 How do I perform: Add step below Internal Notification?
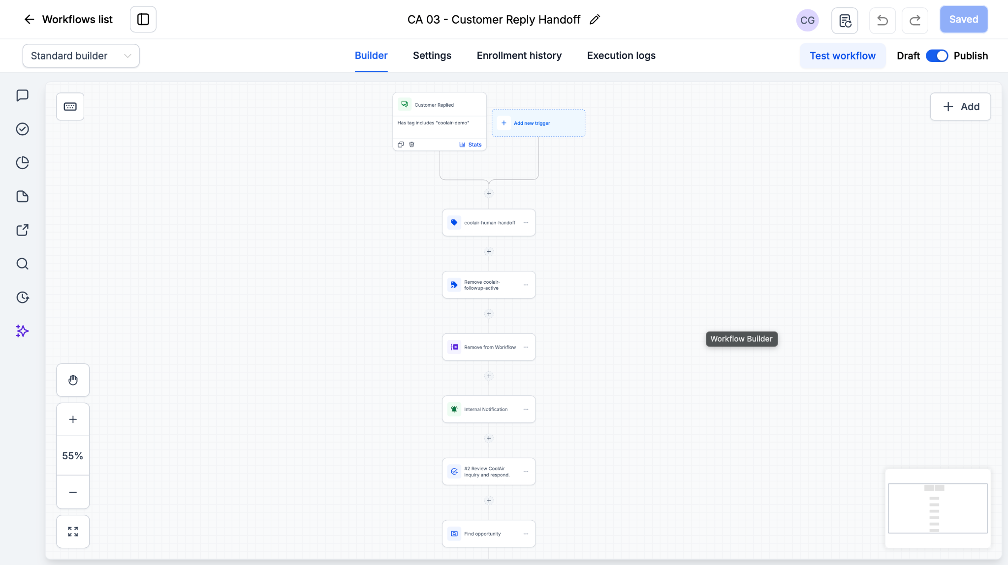pyautogui.click(x=489, y=438)
